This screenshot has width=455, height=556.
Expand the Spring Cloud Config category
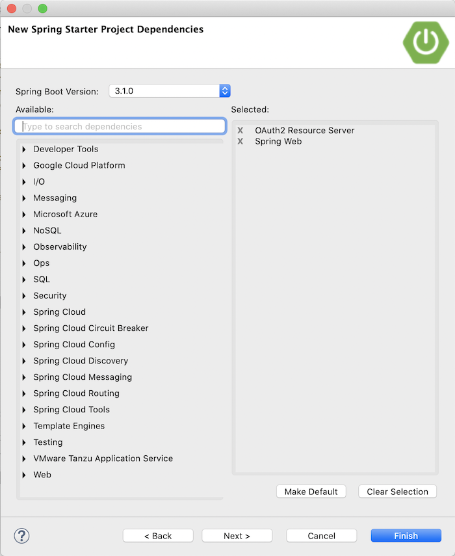[24, 345]
